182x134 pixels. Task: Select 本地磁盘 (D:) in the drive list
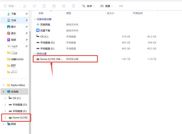click(47, 42)
